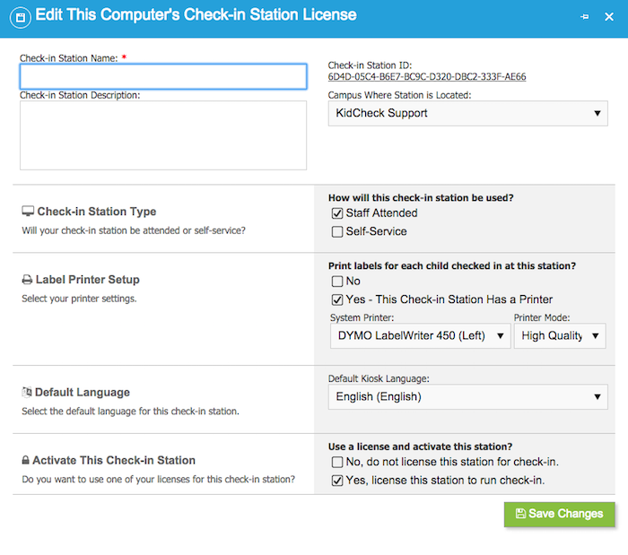Click the Check-in Station ID link
The height and width of the screenshot is (555, 628).
(427, 76)
